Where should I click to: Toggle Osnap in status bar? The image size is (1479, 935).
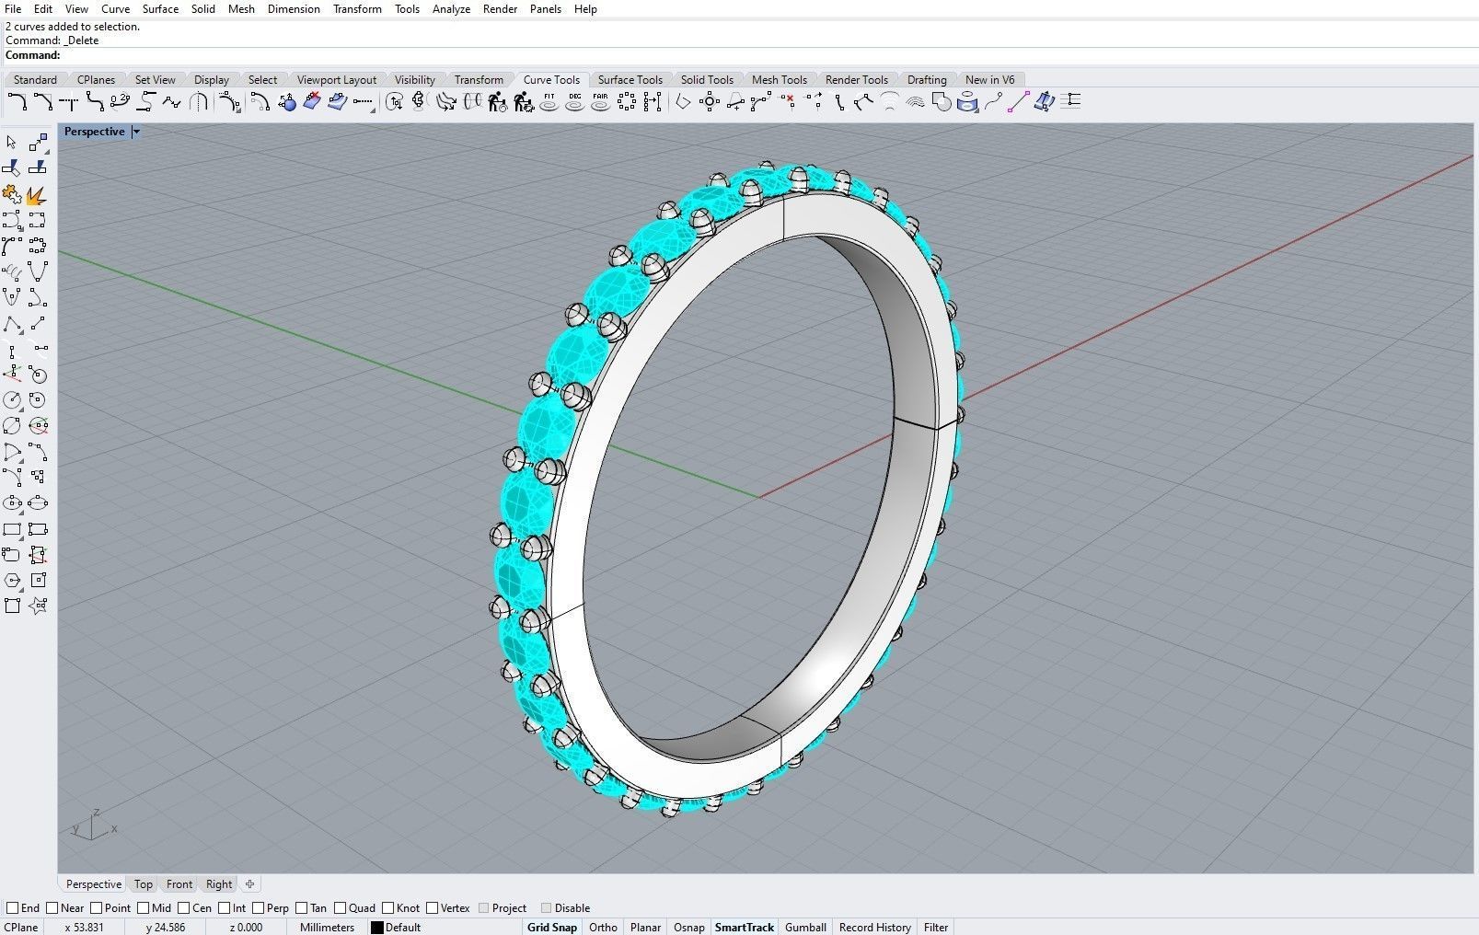[689, 928]
